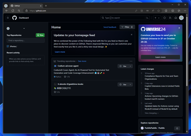Expand the create new plus dropdown

(x=157, y=18)
